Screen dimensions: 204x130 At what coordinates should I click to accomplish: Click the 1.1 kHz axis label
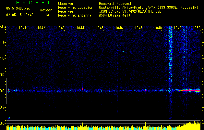(x=2, y=42)
